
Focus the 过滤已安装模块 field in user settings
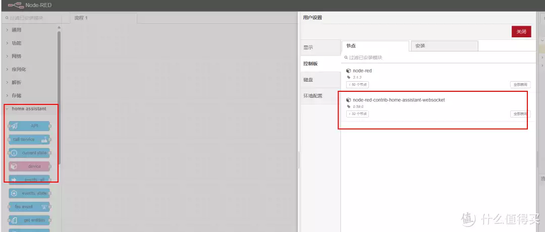pyautogui.click(x=438, y=57)
